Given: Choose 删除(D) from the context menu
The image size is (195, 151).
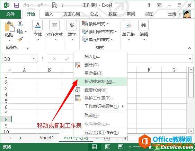Looking at the screenshot, I should pos(100,65).
